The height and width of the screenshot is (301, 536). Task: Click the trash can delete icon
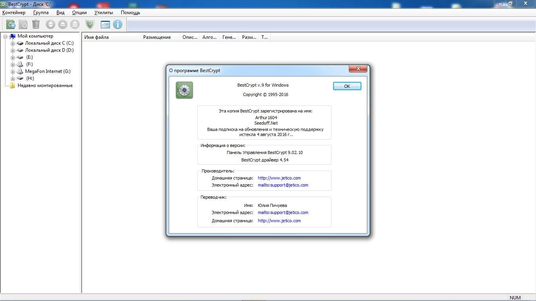36,24
